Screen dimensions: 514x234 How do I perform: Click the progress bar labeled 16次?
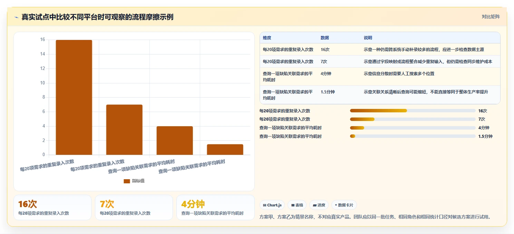click(x=413, y=111)
